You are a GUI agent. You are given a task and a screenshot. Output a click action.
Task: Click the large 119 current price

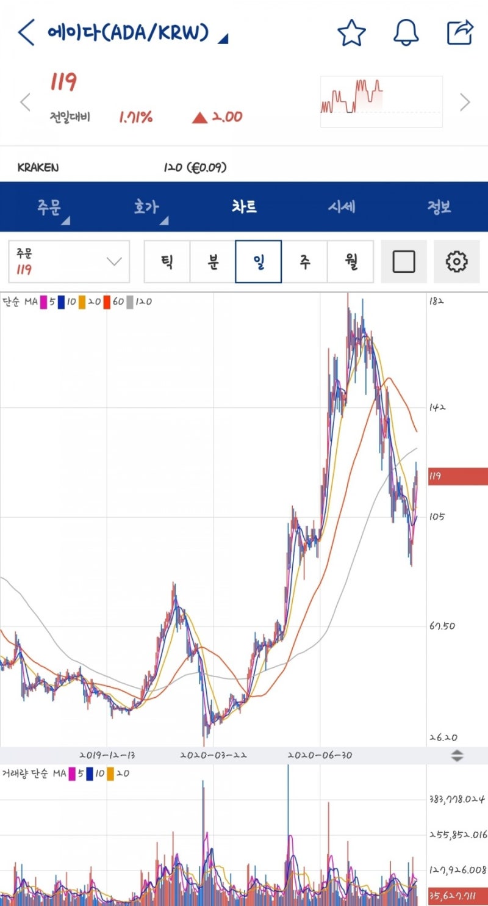(63, 82)
